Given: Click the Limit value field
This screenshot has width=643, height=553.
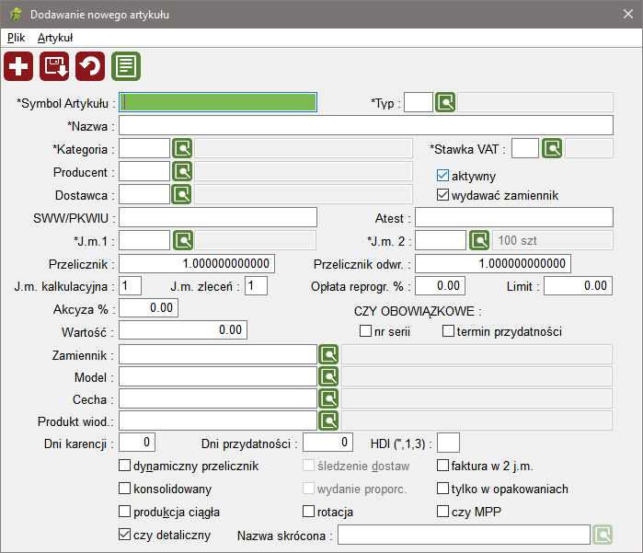Looking at the screenshot, I should 579,285.
